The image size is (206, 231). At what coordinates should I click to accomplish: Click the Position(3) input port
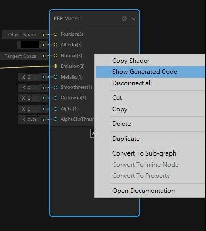coord(55,34)
